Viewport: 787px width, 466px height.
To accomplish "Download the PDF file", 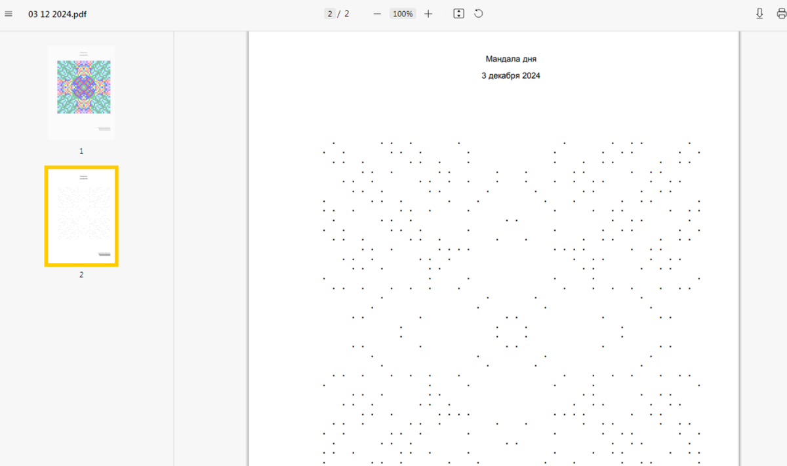I will [x=759, y=14].
